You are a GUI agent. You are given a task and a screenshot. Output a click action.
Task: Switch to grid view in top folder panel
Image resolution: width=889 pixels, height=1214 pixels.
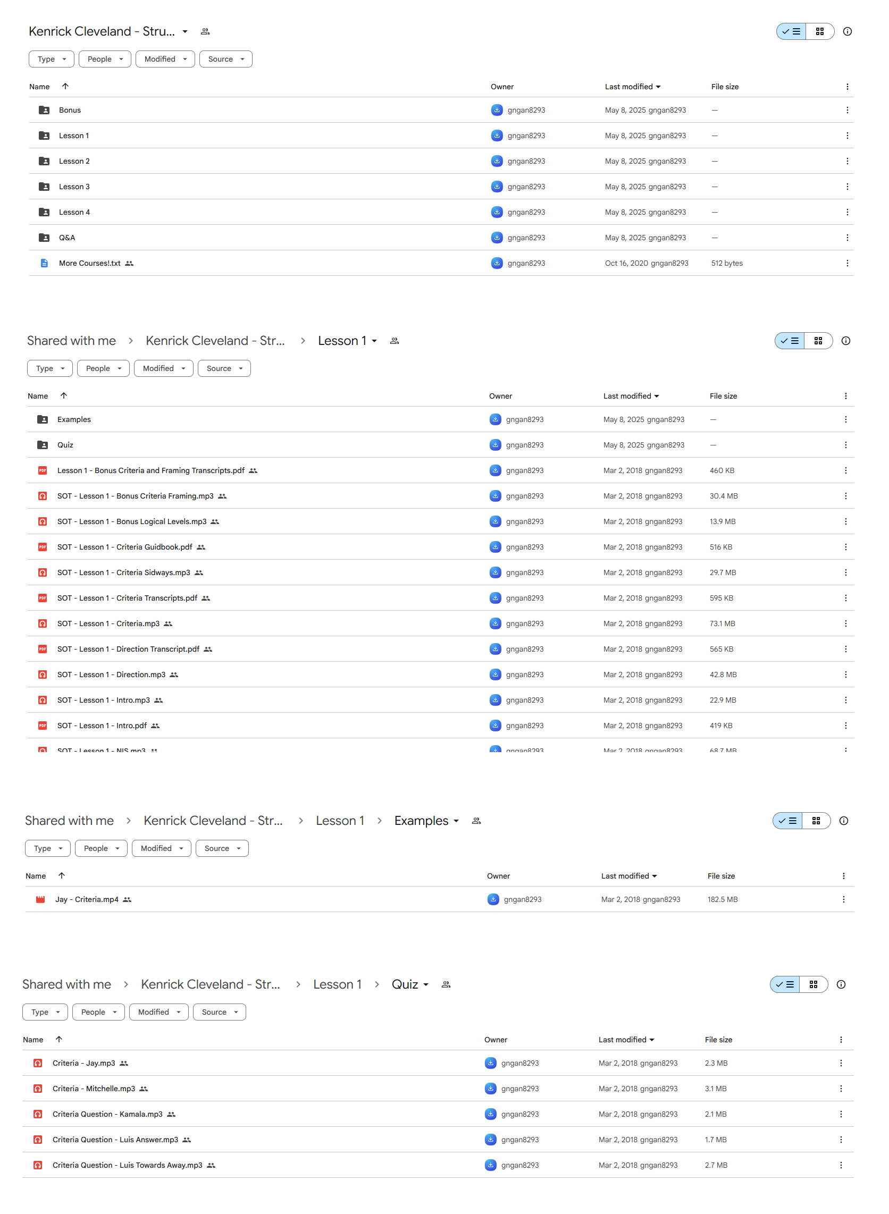(x=819, y=31)
